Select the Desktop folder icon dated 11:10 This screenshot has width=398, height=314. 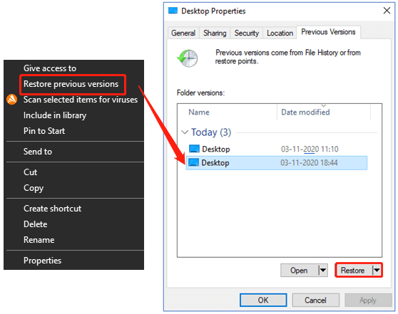point(194,149)
